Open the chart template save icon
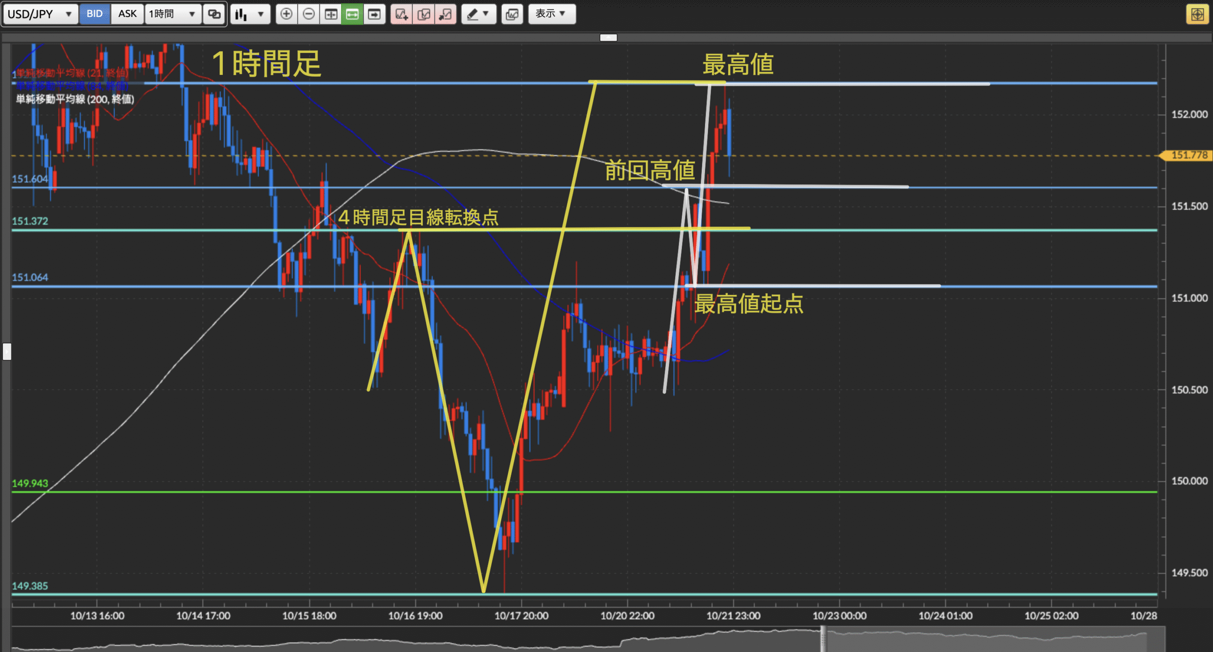This screenshot has width=1213, height=652. click(512, 14)
